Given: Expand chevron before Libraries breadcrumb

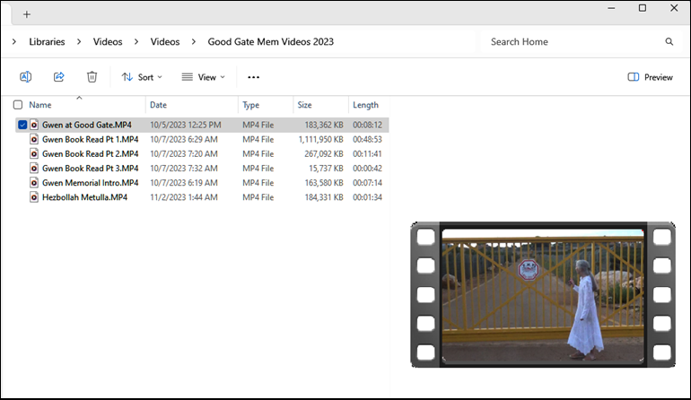Looking at the screenshot, I should (14, 42).
